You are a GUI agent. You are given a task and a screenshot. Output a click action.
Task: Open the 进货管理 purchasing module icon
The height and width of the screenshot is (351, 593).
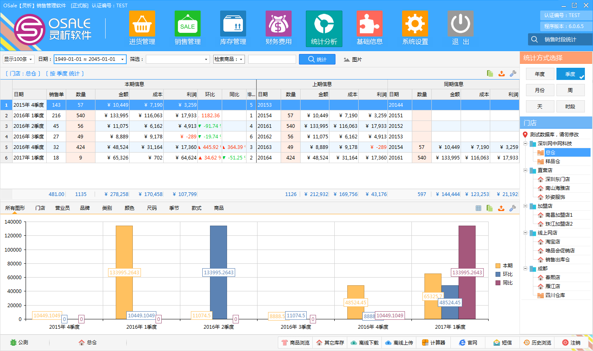(142, 28)
